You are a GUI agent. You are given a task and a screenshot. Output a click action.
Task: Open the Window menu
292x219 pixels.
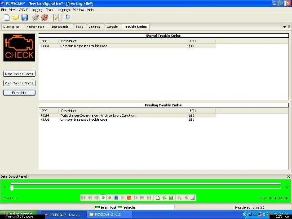click(79, 10)
